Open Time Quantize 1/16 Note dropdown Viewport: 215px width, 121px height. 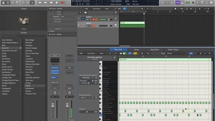[87, 78]
